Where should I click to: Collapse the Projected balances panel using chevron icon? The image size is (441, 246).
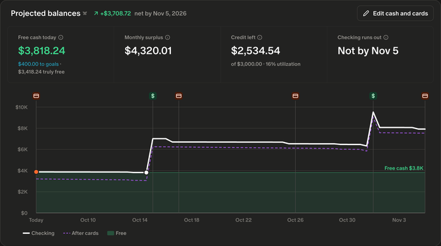(85, 13)
